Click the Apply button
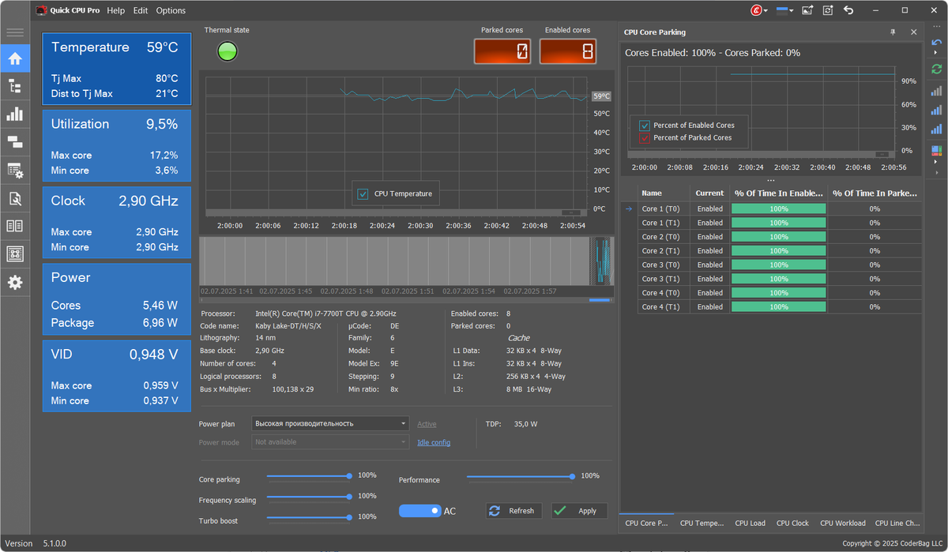 (579, 511)
